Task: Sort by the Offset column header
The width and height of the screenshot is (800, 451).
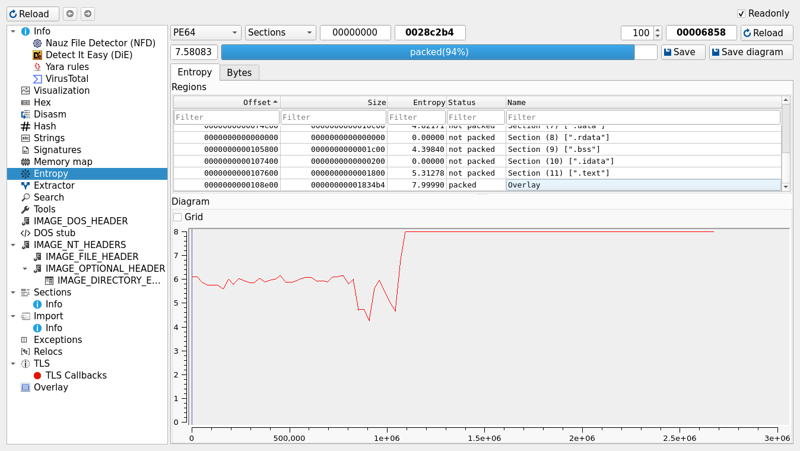Action: tap(227, 102)
